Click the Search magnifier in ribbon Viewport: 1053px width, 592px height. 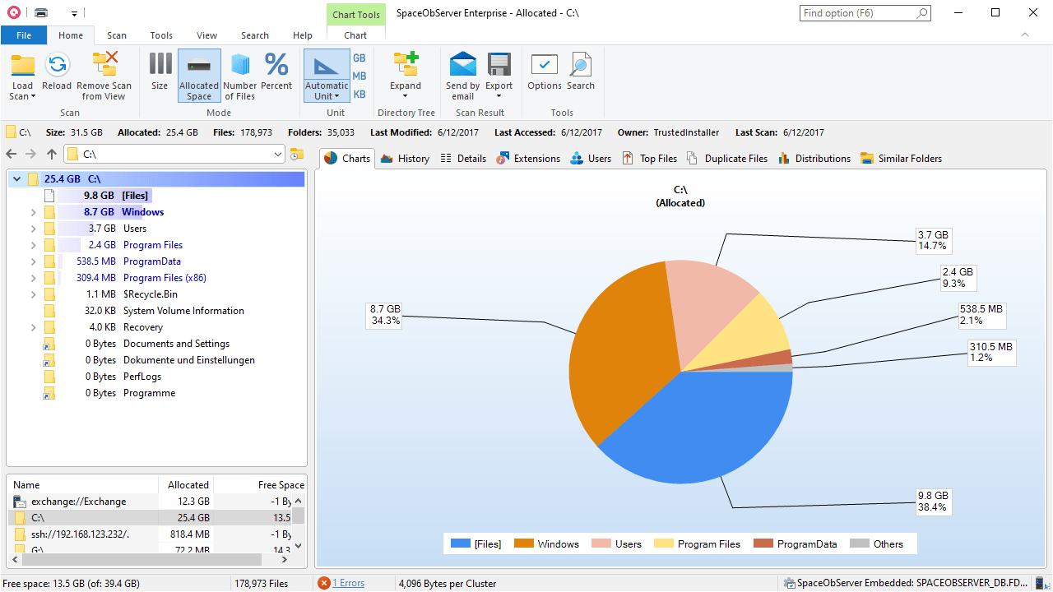click(581, 66)
